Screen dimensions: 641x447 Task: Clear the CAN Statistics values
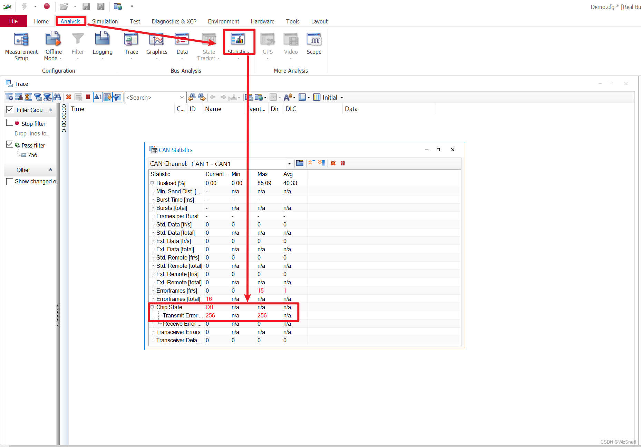pos(333,163)
